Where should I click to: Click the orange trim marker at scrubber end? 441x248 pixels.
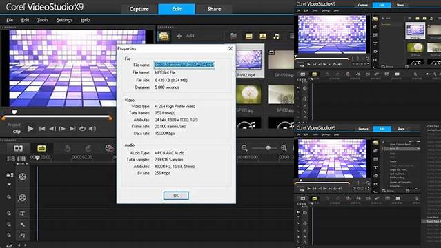110,118
